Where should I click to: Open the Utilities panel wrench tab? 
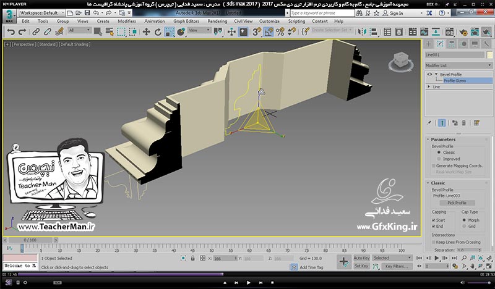(x=486, y=44)
